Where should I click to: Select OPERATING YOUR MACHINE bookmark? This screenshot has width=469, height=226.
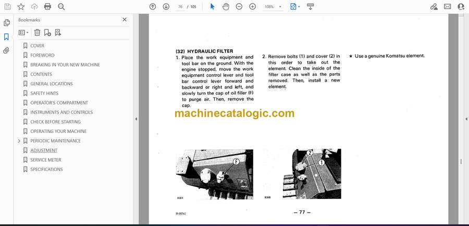58,131
